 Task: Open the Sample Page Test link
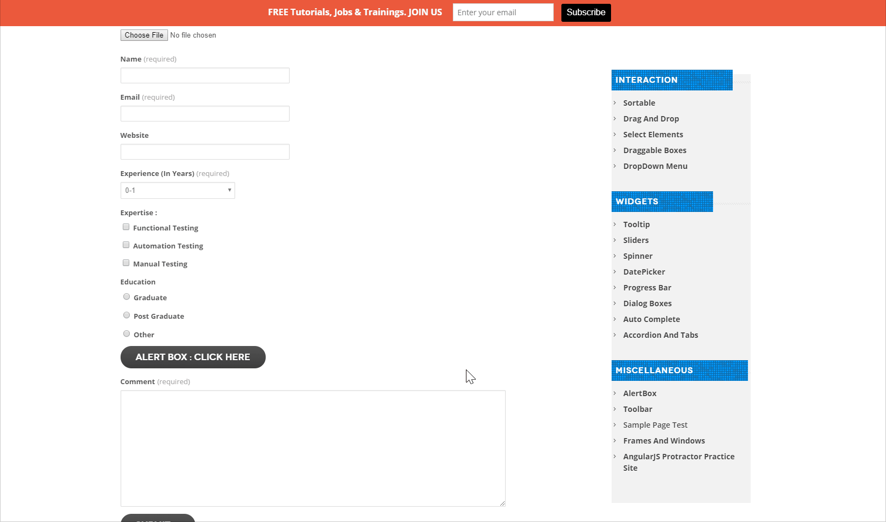click(x=656, y=425)
